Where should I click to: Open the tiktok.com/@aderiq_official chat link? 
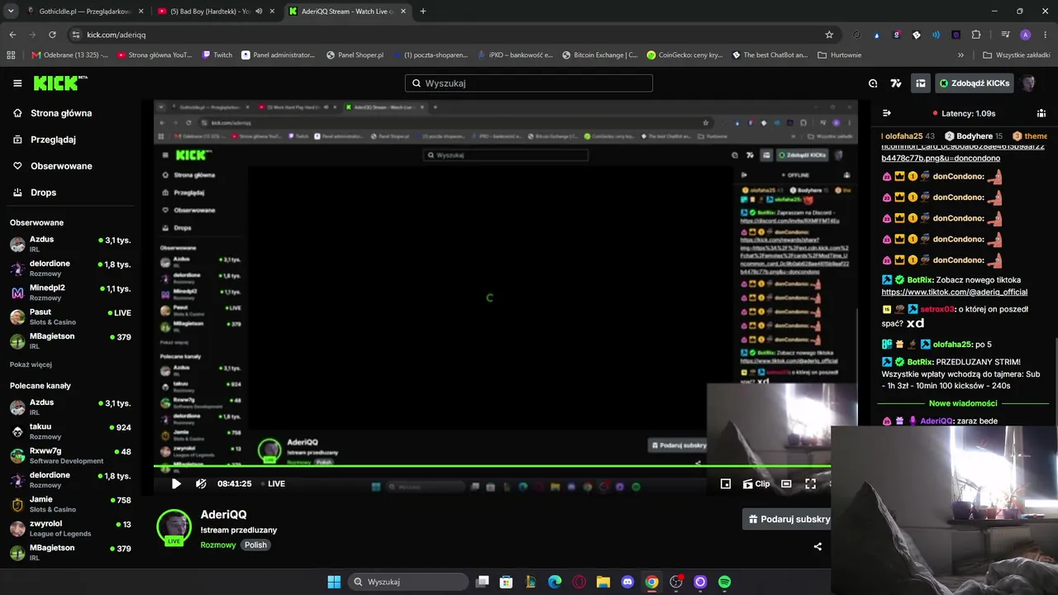(x=955, y=292)
